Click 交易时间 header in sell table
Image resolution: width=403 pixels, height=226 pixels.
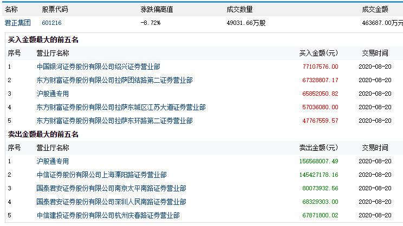tap(375, 148)
